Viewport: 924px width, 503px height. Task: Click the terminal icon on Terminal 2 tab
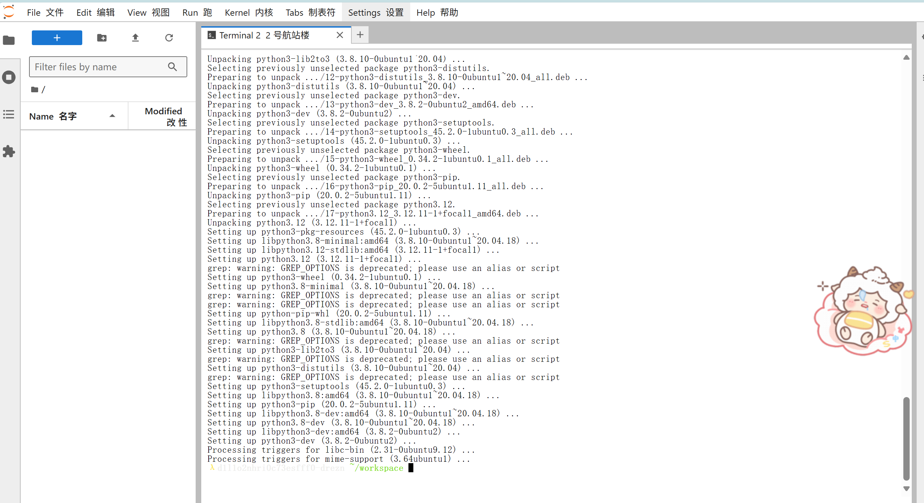tap(212, 35)
